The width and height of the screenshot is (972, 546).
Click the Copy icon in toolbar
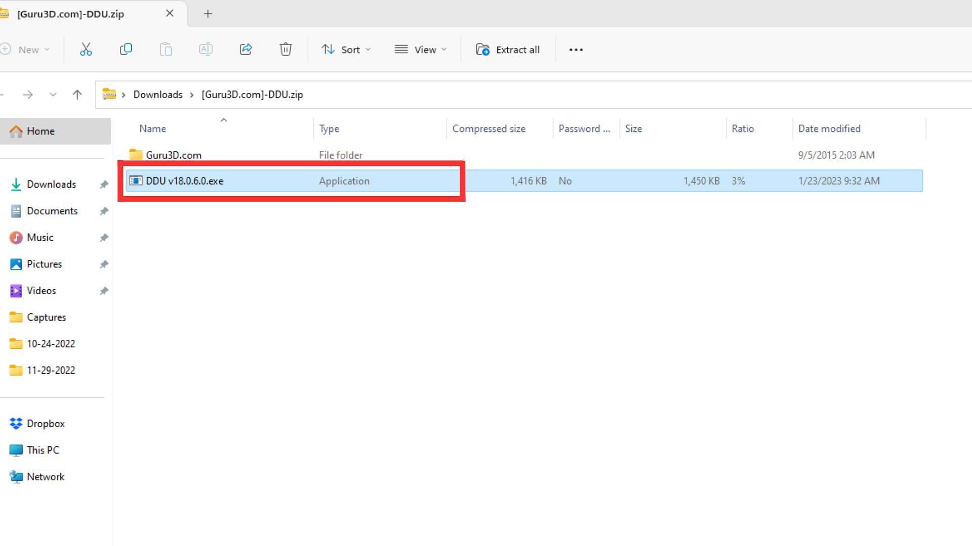click(125, 50)
